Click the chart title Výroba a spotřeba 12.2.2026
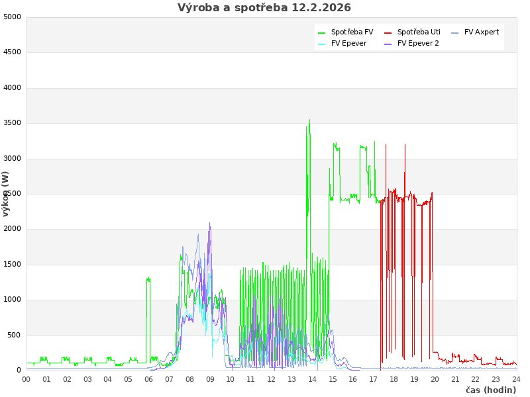This screenshot has height=397, width=530. tap(264, 8)
